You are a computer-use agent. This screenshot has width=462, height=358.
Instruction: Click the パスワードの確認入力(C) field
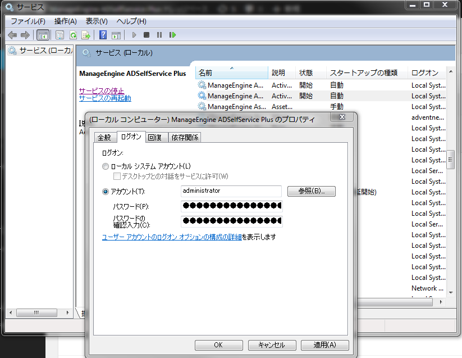232,221
